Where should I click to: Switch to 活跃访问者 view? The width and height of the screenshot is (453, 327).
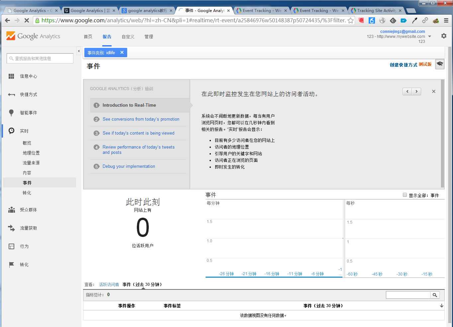[109, 284]
